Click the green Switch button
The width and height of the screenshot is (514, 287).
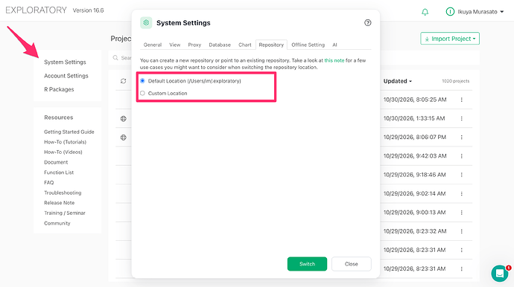coord(307,264)
